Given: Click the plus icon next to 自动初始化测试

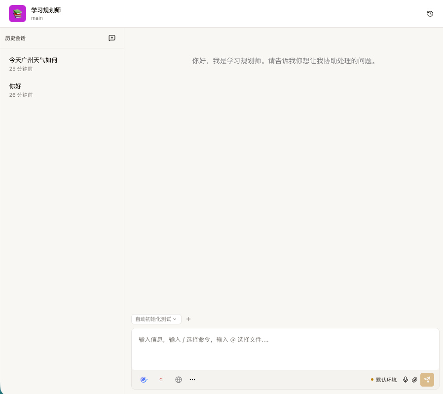Looking at the screenshot, I should tap(188, 319).
